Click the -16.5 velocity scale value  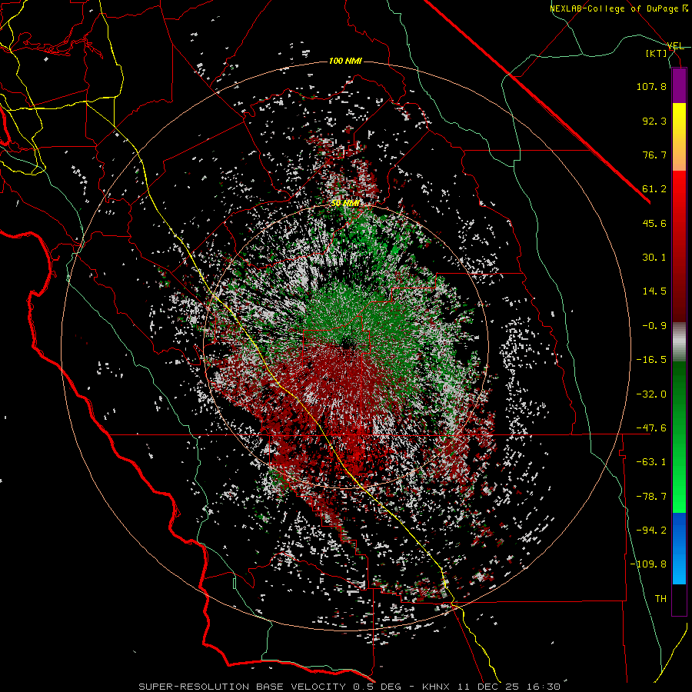click(651, 360)
